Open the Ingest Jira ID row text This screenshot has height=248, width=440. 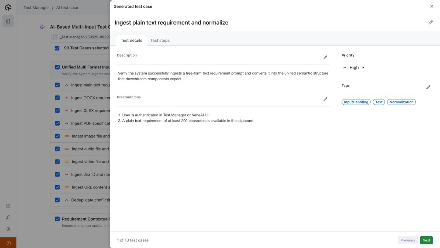[x=91, y=174]
